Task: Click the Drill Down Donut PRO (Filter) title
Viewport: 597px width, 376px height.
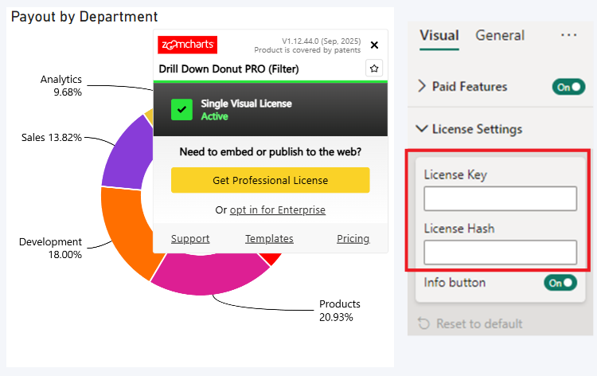Action: click(x=228, y=69)
